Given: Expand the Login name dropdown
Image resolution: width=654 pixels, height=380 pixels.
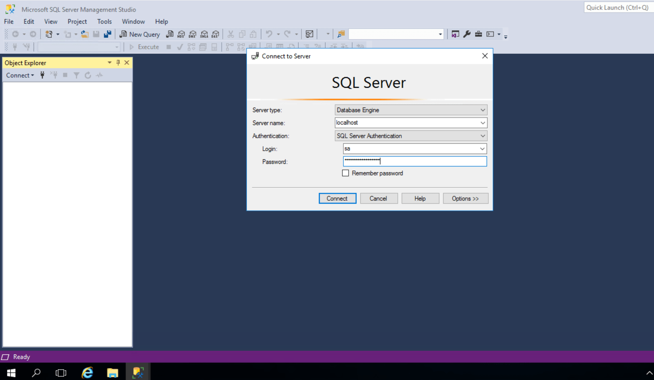Looking at the screenshot, I should [482, 149].
